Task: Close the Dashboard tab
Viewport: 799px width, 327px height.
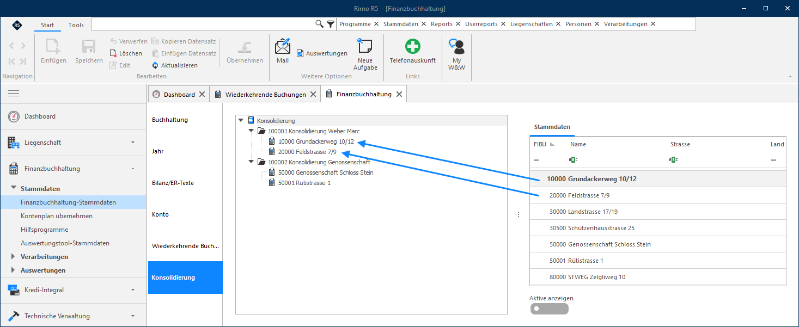Action: pyautogui.click(x=202, y=94)
